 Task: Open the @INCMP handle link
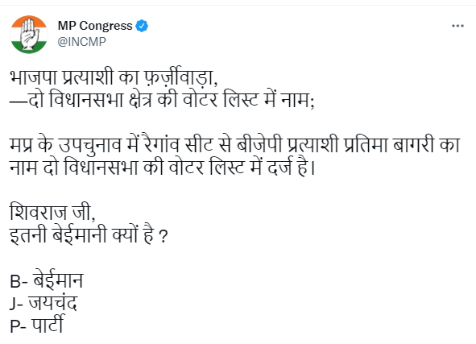pyautogui.click(x=81, y=42)
